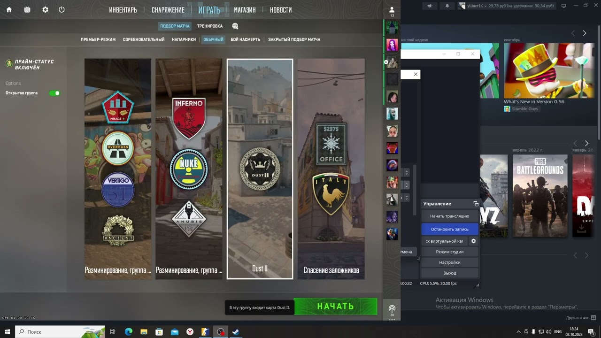Open the Stumble Guys news thumbnail
The width and height of the screenshot is (601, 338).
(x=549, y=70)
